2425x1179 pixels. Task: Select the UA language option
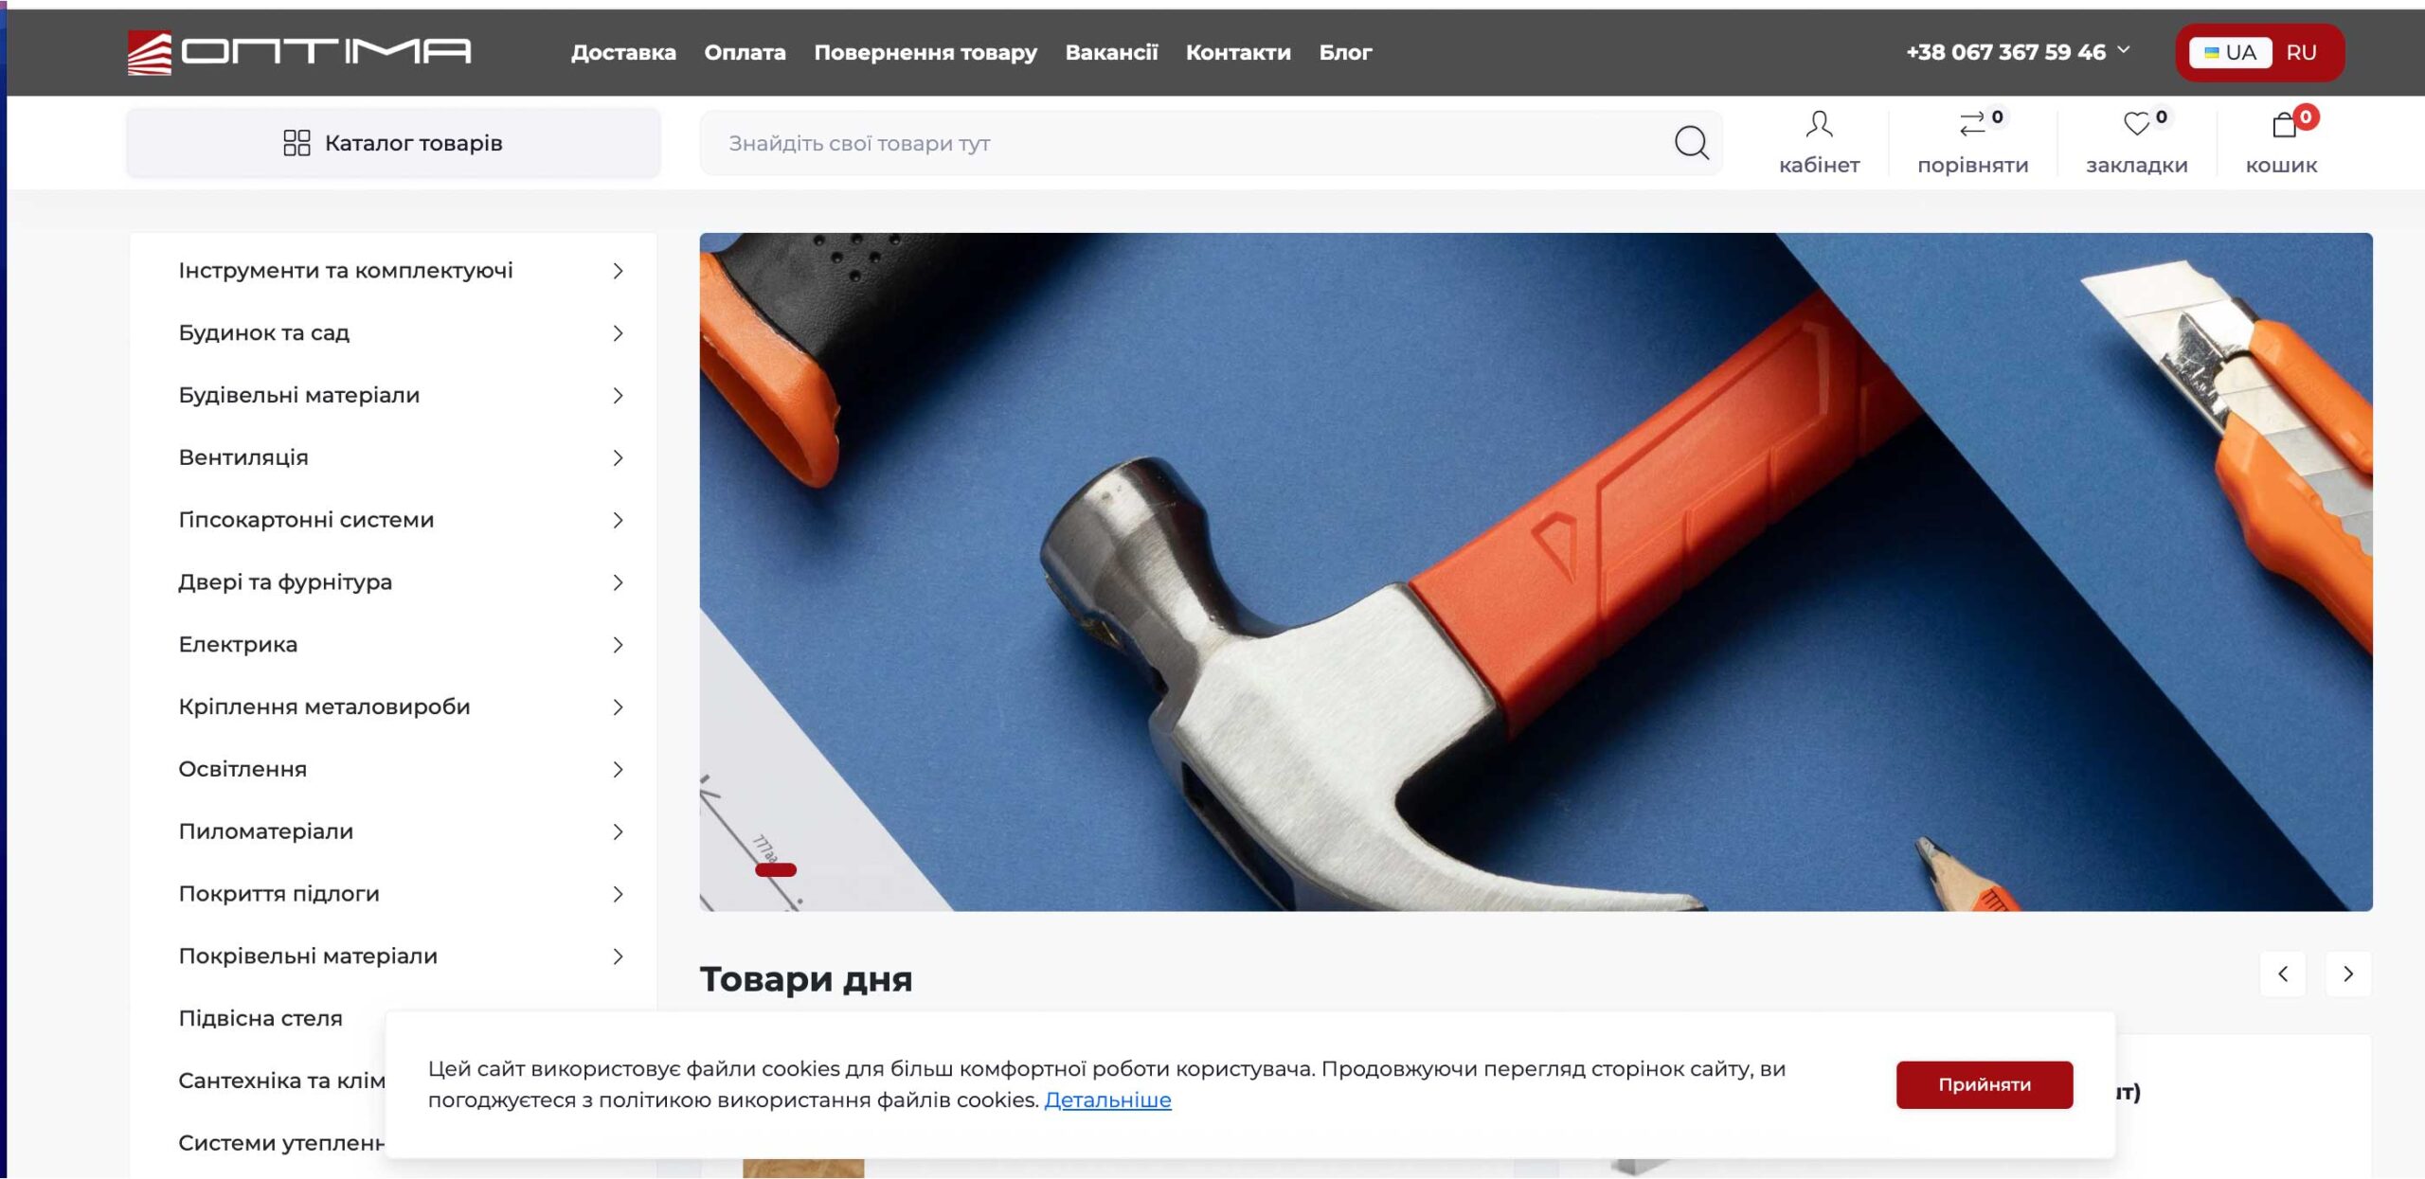(x=2230, y=52)
